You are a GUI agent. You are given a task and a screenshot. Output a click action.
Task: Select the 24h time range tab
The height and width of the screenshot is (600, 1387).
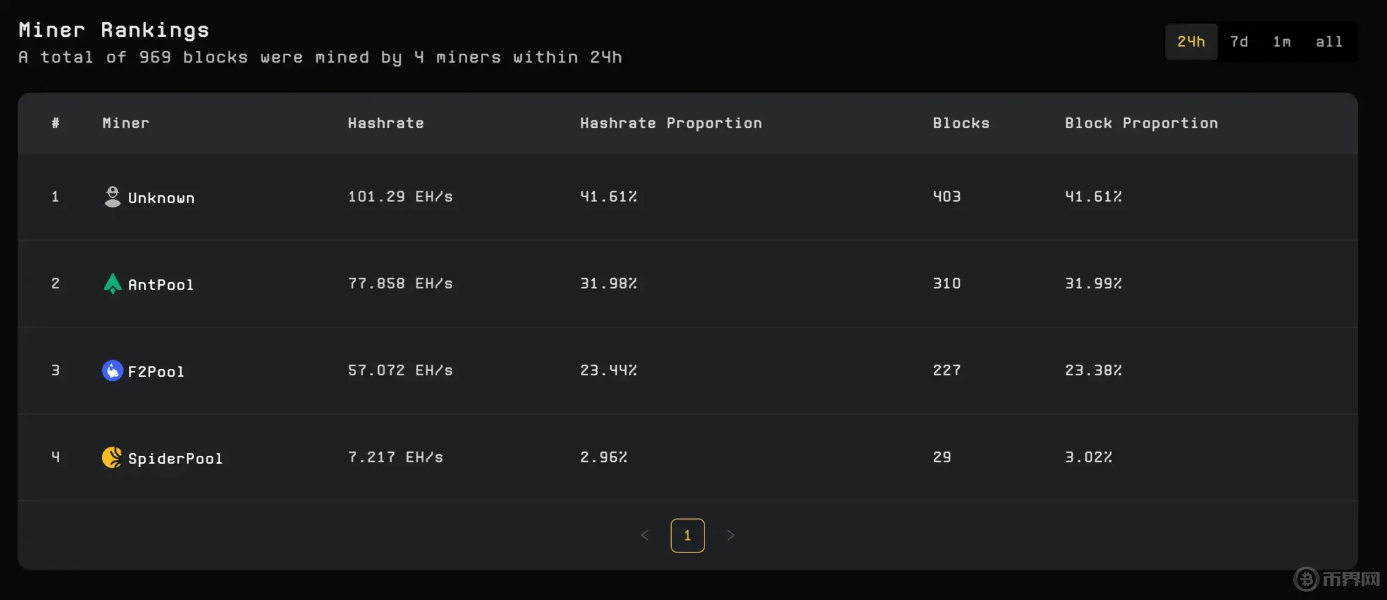[1191, 42]
